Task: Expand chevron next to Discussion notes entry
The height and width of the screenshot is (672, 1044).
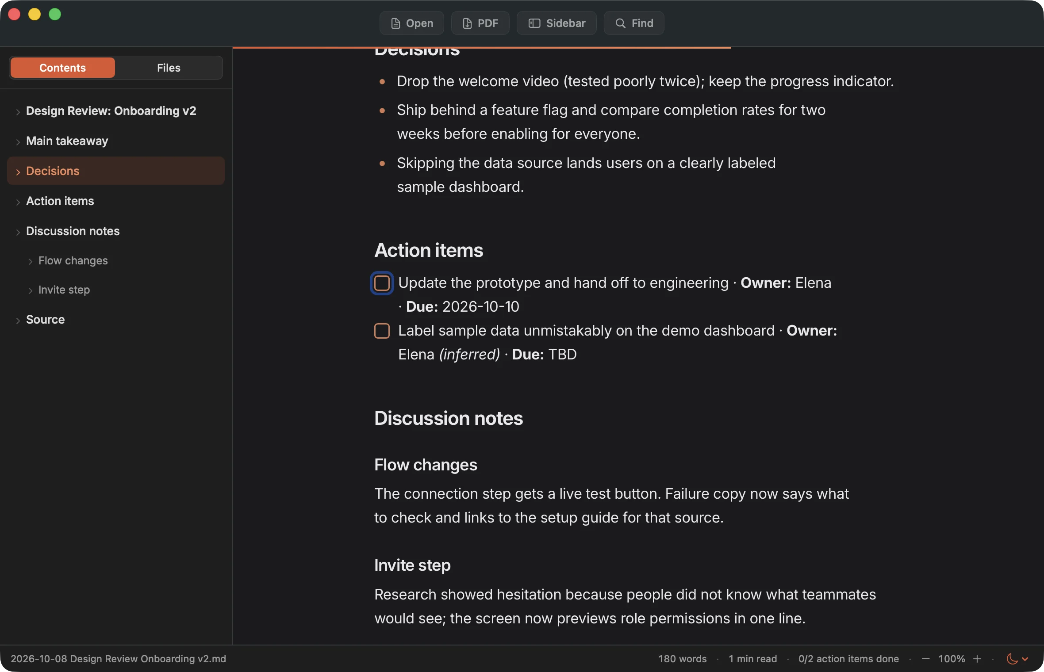Action: pyautogui.click(x=18, y=232)
